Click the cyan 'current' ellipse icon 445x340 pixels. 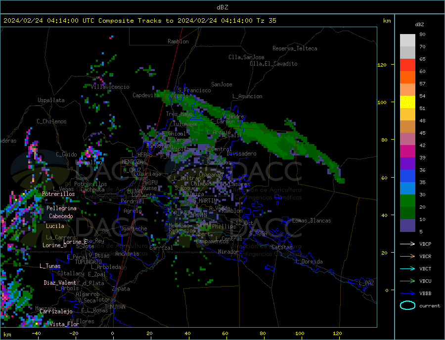pos(407,305)
